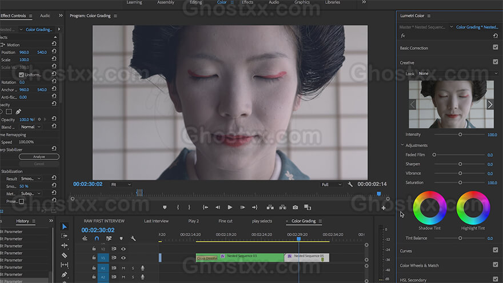Reset Lumetri Color effect
This screenshot has height=283, width=503.
496,36
